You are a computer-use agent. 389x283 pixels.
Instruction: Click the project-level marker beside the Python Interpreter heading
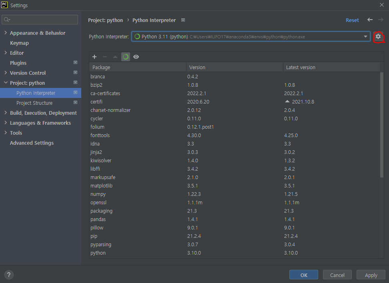point(183,20)
